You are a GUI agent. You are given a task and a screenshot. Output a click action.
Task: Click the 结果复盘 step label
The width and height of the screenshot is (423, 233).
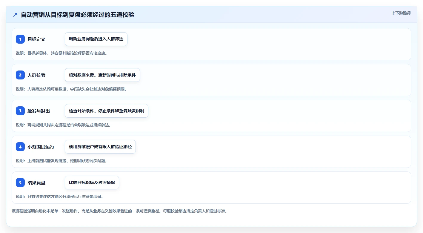pos(36,183)
